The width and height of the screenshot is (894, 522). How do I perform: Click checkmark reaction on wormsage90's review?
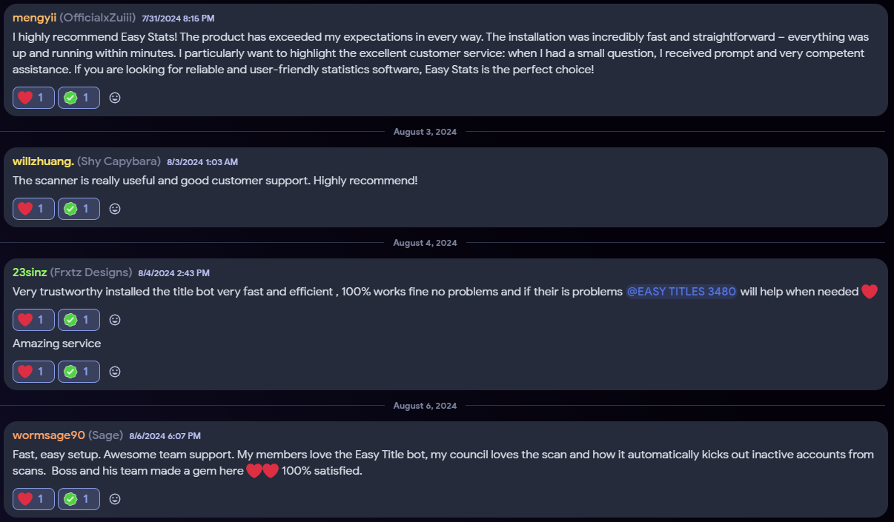click(79, 499)
